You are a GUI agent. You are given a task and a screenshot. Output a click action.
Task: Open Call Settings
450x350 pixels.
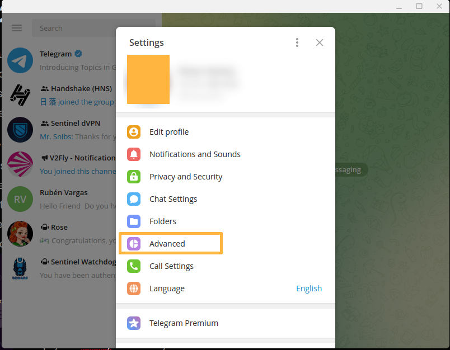click(226, 266)
